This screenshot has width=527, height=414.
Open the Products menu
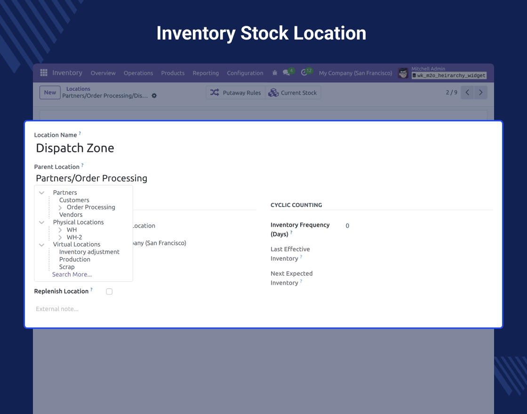(x=173, y=73)
